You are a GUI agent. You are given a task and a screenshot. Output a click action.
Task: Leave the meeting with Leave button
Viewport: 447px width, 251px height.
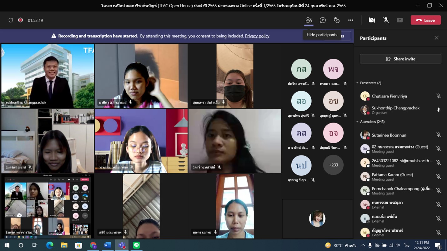426,20
